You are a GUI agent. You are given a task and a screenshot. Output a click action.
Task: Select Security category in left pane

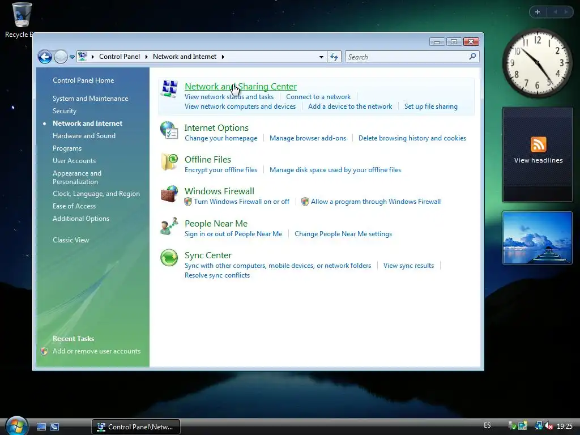pos(65,111)
